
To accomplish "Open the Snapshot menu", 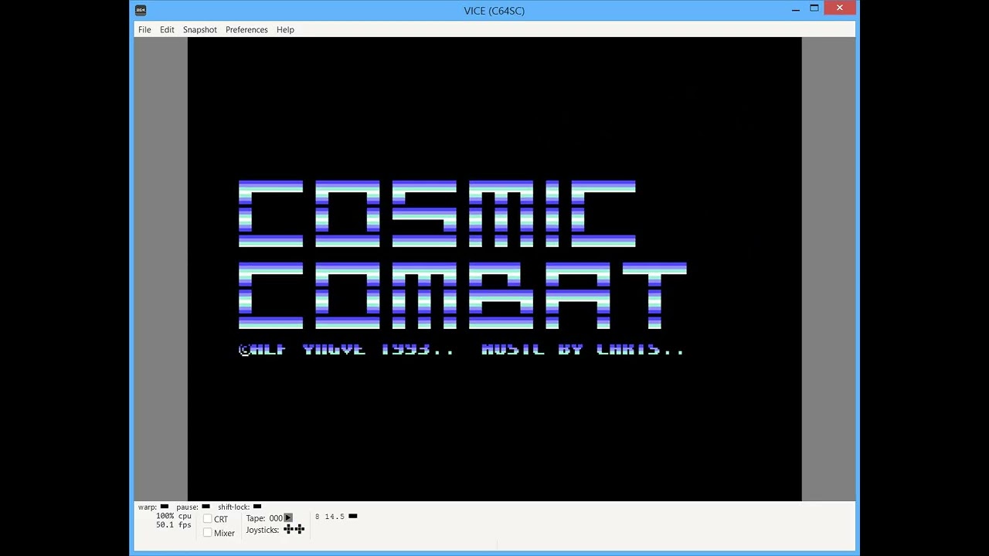I will pos(199,29).
